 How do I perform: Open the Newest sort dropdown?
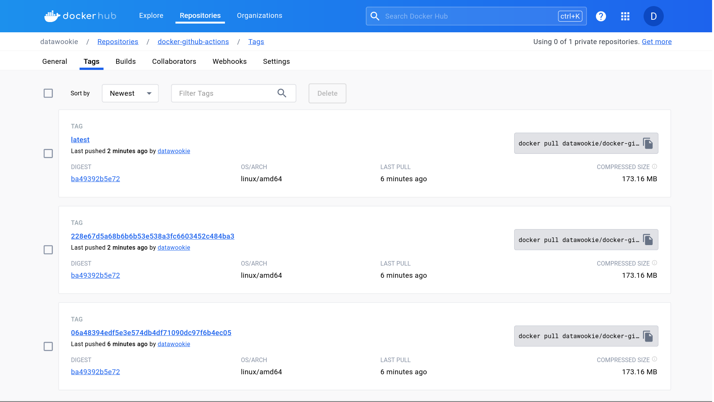pos(130,93)
